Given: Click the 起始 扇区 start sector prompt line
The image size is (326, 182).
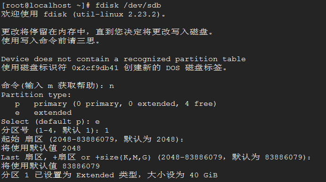Looking at the screenshot, I should [x=92, y=139].
